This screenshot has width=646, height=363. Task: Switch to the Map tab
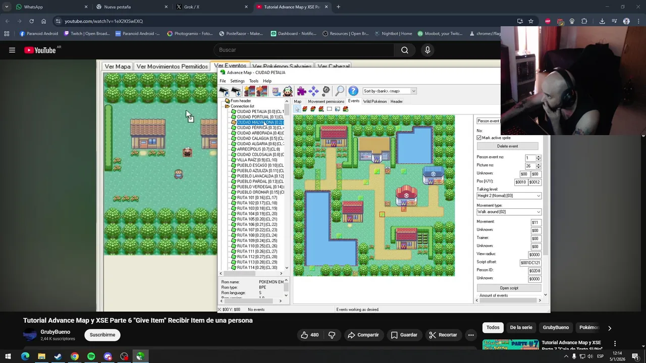point(298,101)
